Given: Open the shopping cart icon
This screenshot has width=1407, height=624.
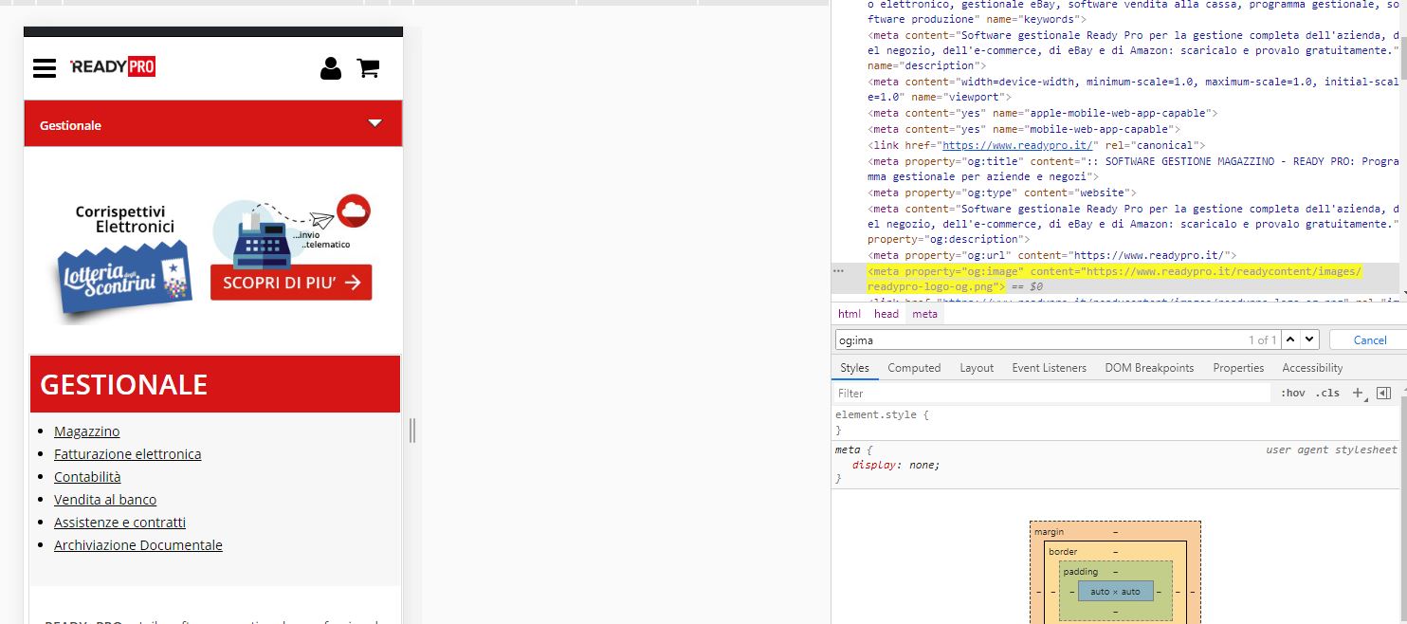Looking at the screenshot, I should (x=368, y=68).
